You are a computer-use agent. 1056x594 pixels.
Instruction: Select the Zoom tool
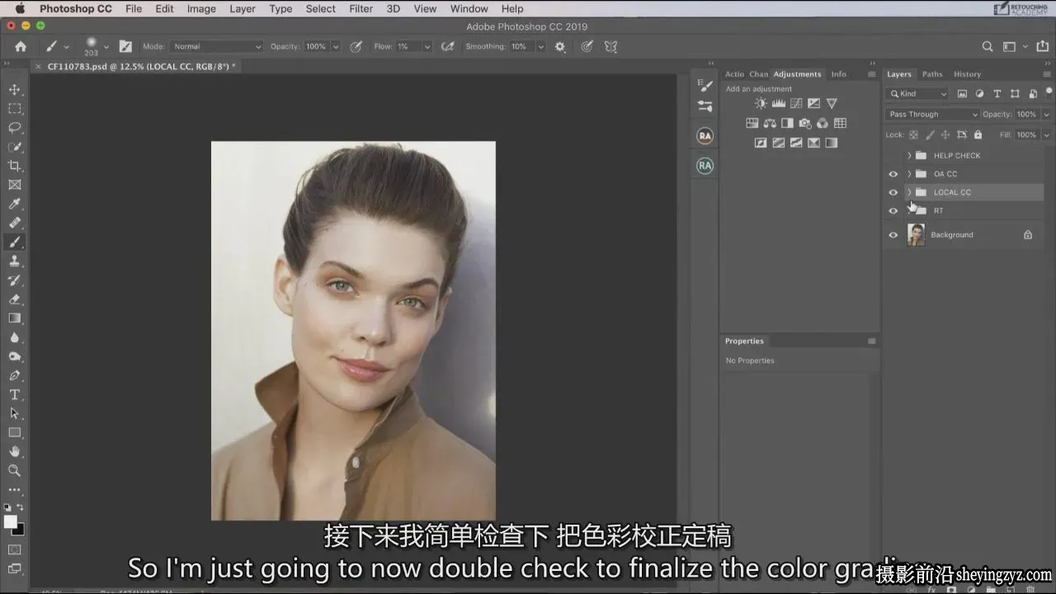coord(15,470)
